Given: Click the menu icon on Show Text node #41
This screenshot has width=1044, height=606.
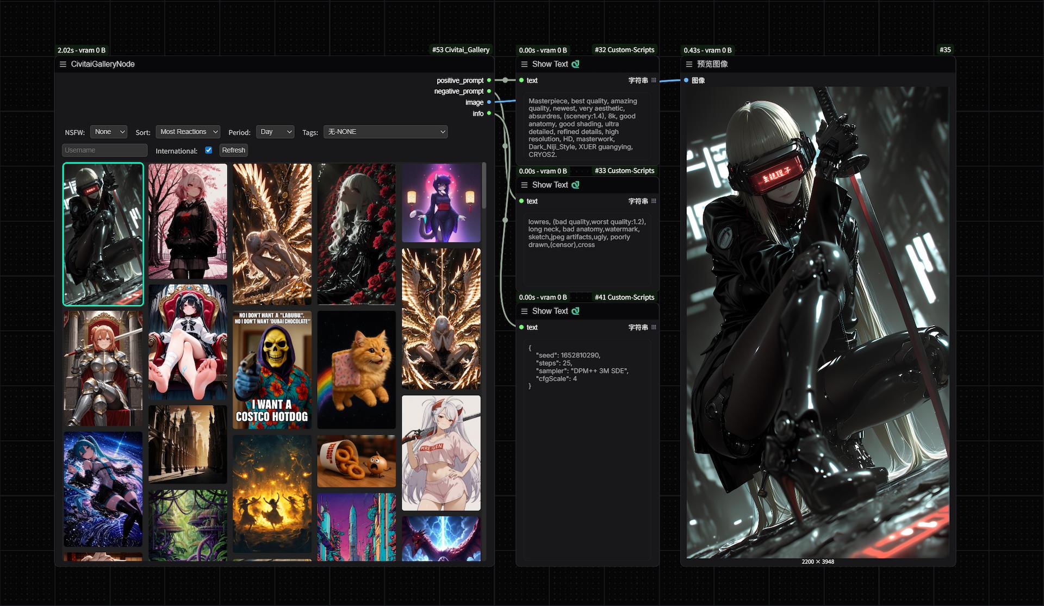Looking at the screenshot, I should [524, 311].
